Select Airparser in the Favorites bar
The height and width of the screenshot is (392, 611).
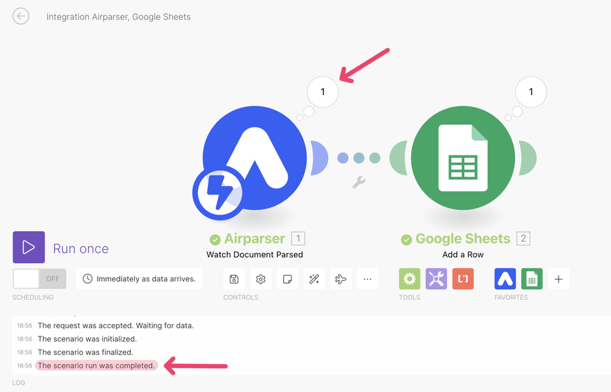pos(505,279)
